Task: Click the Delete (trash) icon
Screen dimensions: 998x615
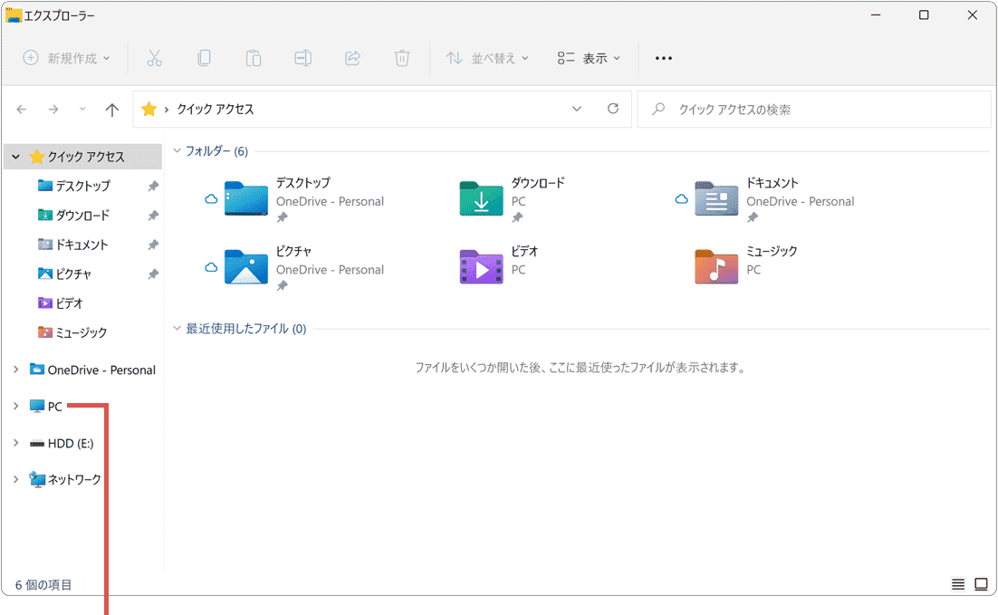Action: click(401, 58)
